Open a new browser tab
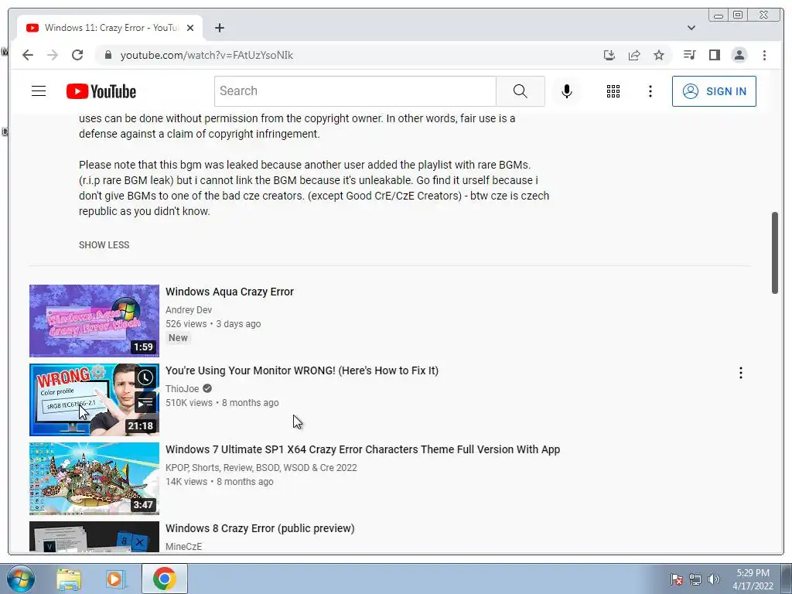 (219, 28)
